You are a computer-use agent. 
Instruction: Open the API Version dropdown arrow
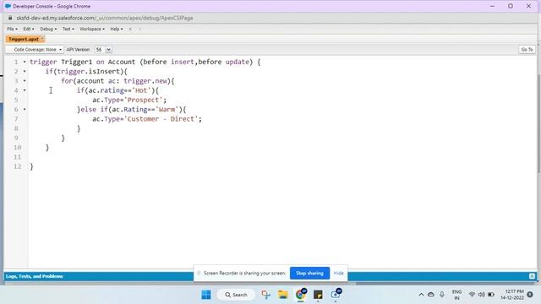(108, 50)
